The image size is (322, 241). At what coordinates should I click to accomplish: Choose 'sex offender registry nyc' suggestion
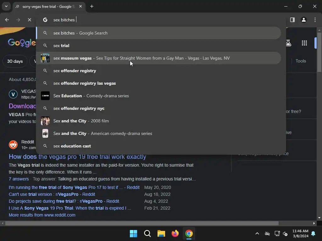pos(158,108)
